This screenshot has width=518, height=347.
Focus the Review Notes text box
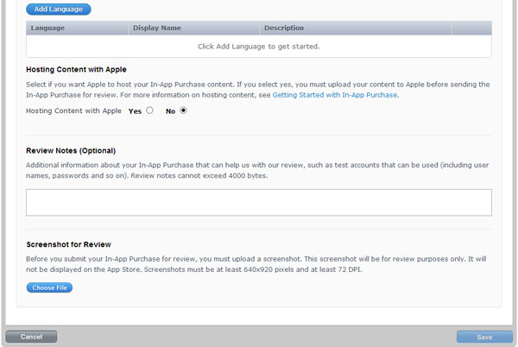258,203
